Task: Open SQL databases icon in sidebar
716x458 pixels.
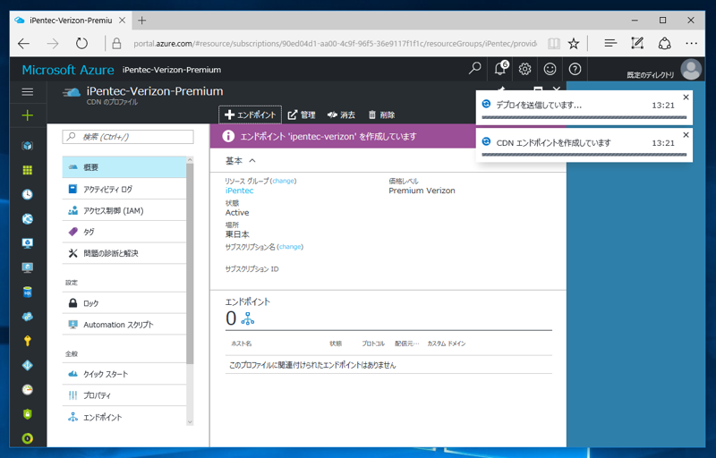Action: [x=28, y=292]
